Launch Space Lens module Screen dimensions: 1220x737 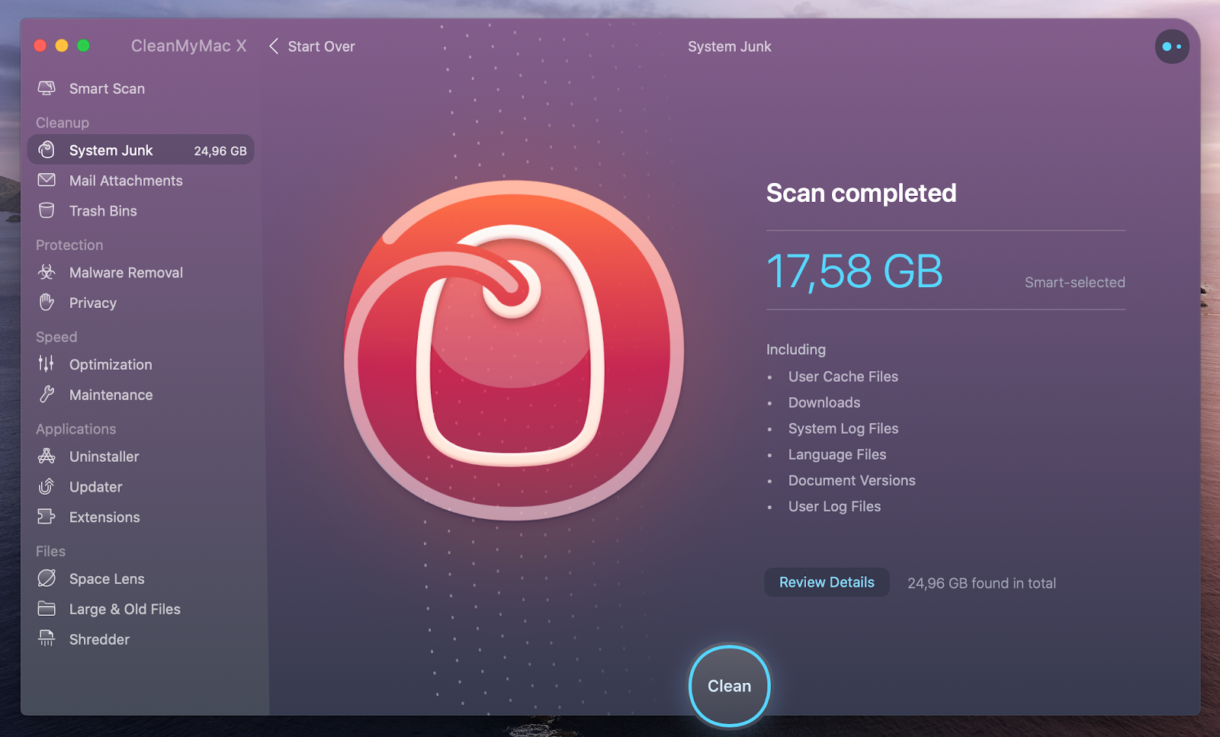[107, 578]
